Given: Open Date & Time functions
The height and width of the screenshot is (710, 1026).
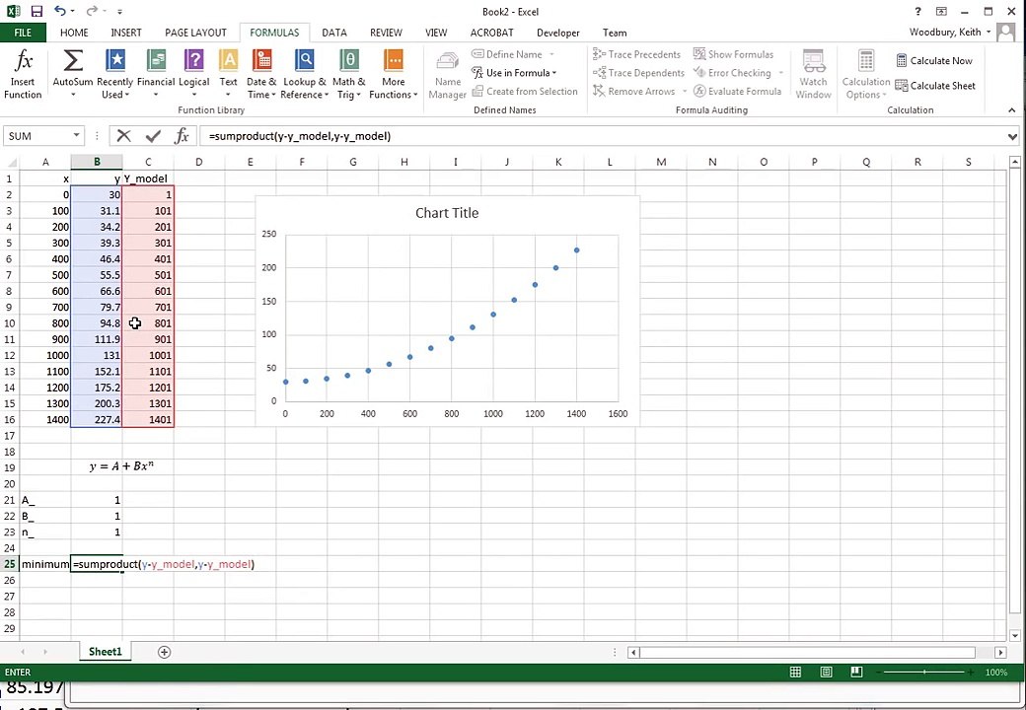Looking at the screenshot, I should (261, 74).
